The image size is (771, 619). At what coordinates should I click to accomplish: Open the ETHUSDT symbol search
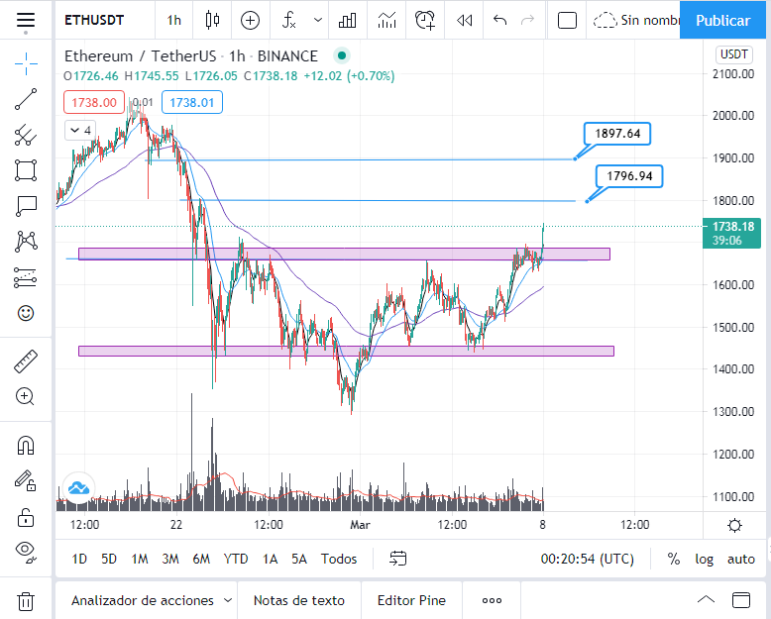(x=94, y=20)
